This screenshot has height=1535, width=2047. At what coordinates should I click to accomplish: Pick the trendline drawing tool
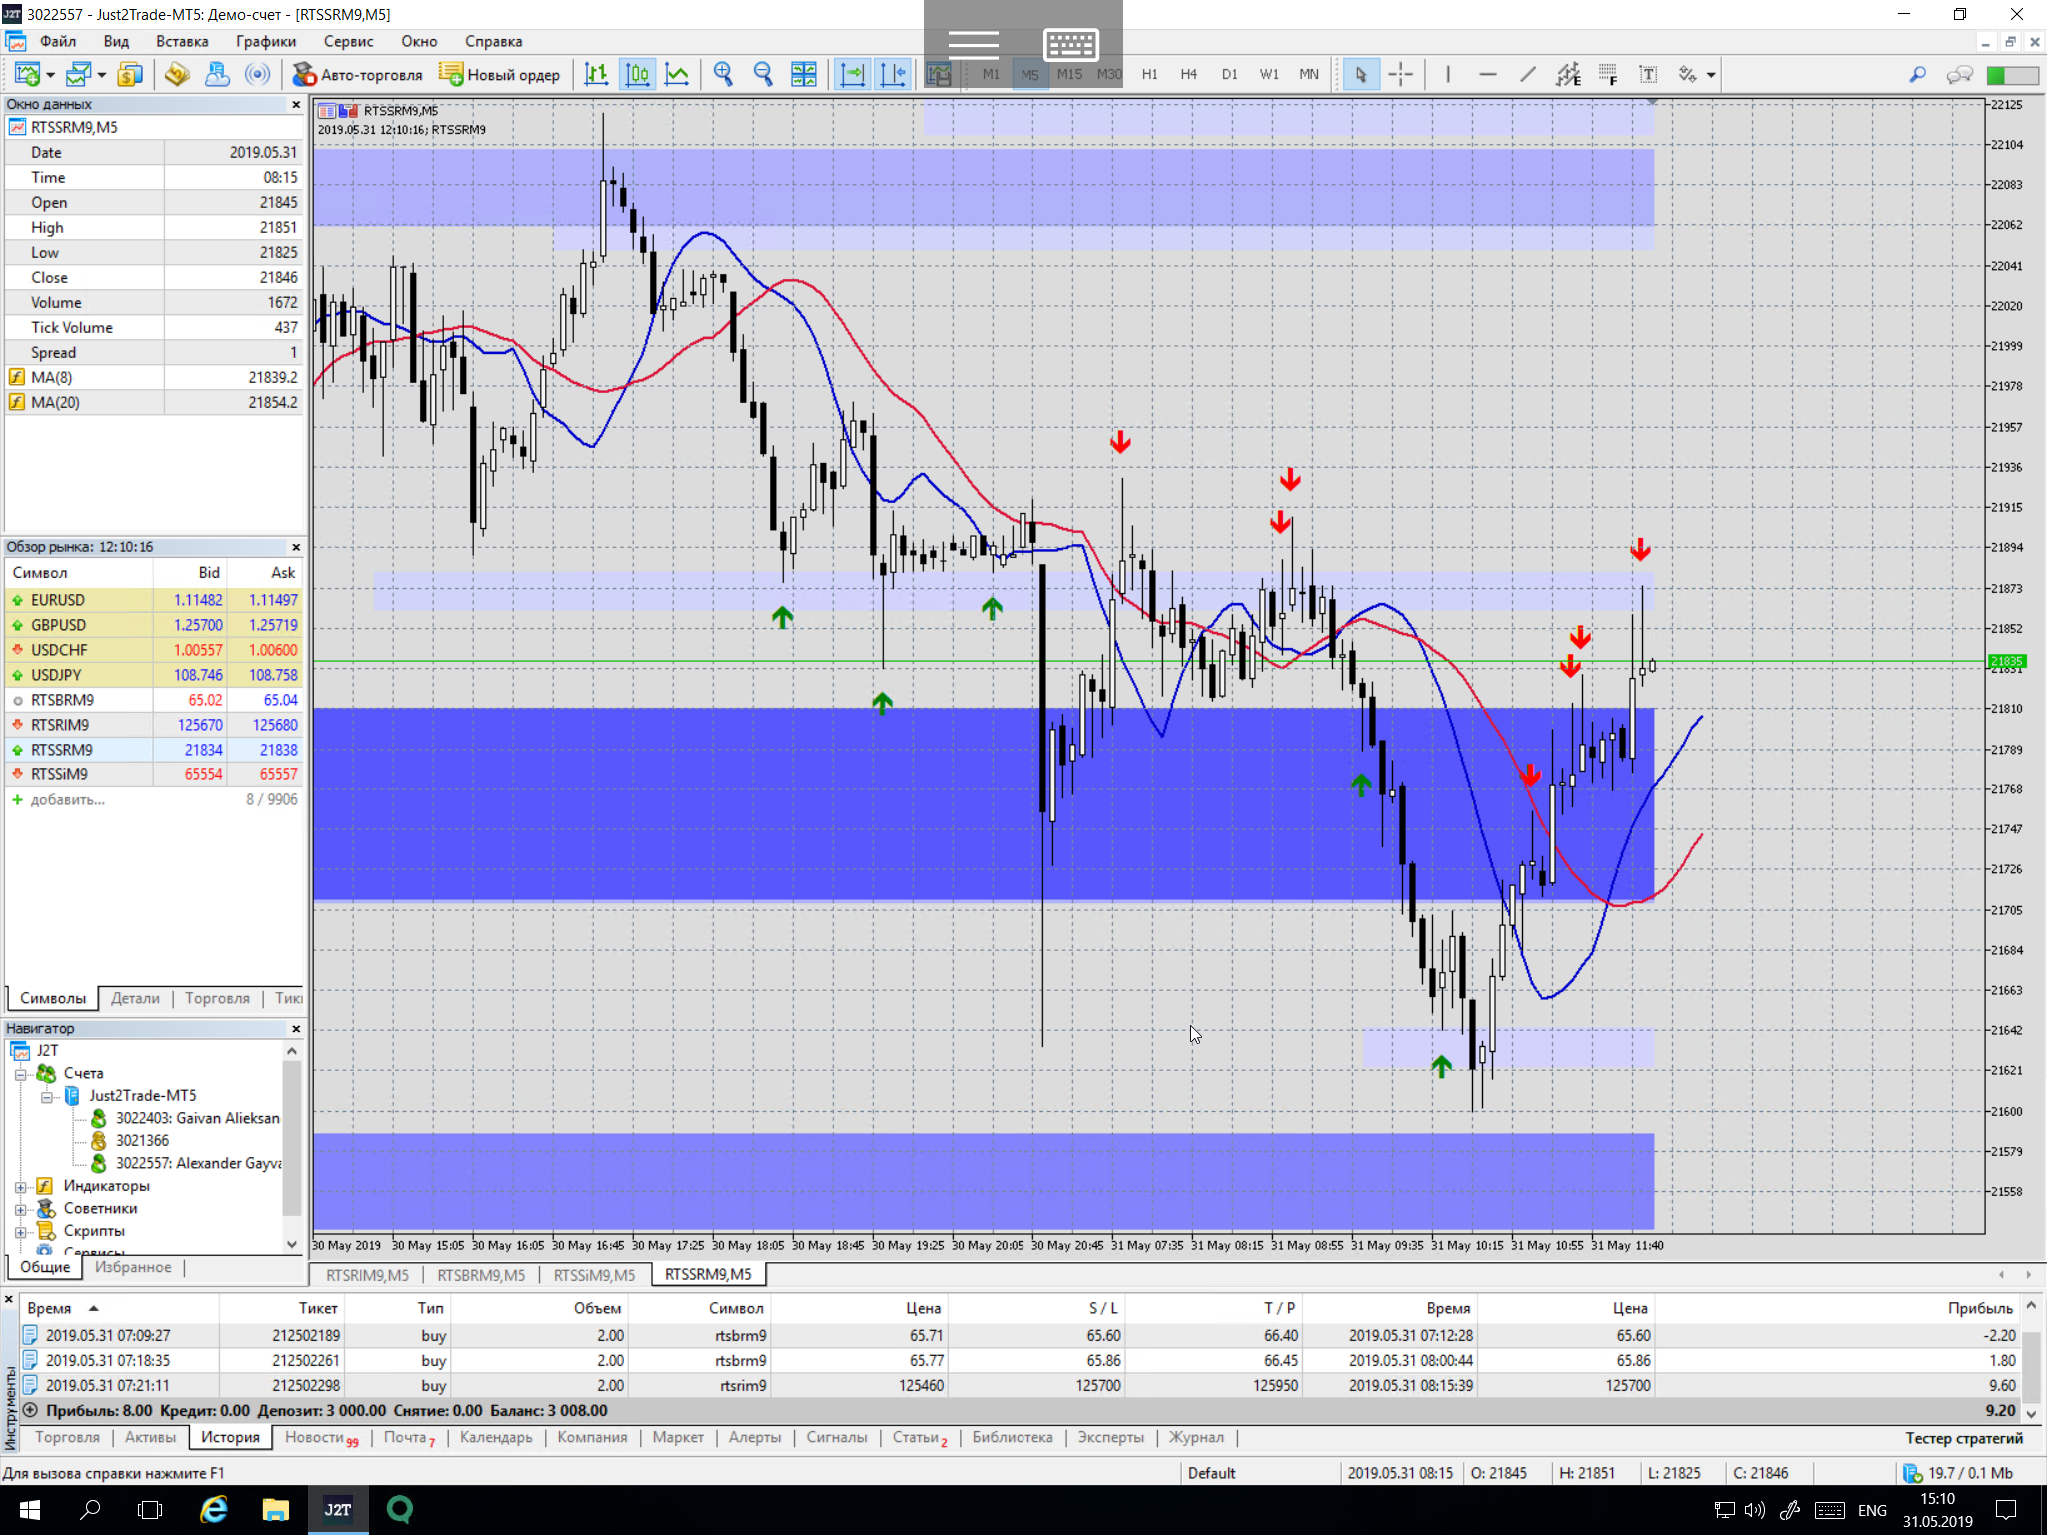tap(1527, 74)
